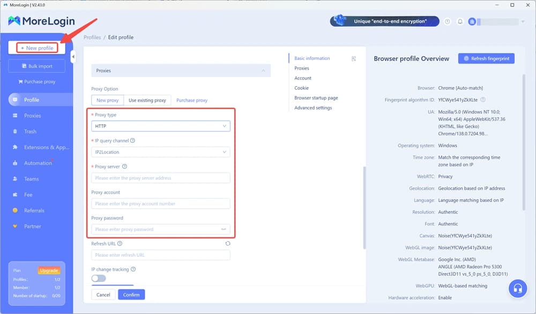This screenshot has width=536, height=314.
Task: Open the Fee page
Action: (27, 195)
